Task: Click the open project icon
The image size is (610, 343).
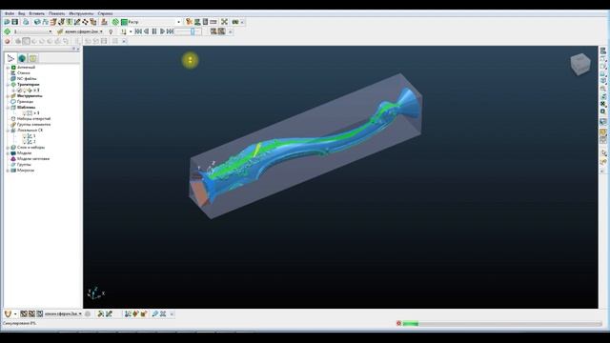Action: (x=7, y=22)
